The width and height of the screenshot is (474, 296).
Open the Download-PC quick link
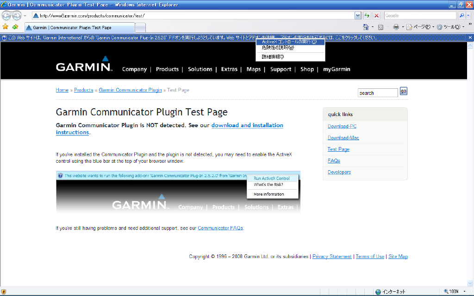342,126
